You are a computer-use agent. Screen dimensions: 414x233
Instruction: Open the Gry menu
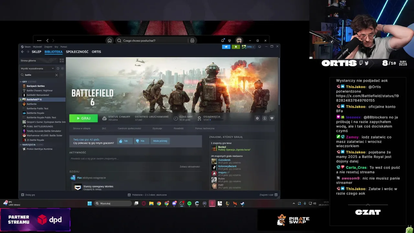(x=56, y=47)
